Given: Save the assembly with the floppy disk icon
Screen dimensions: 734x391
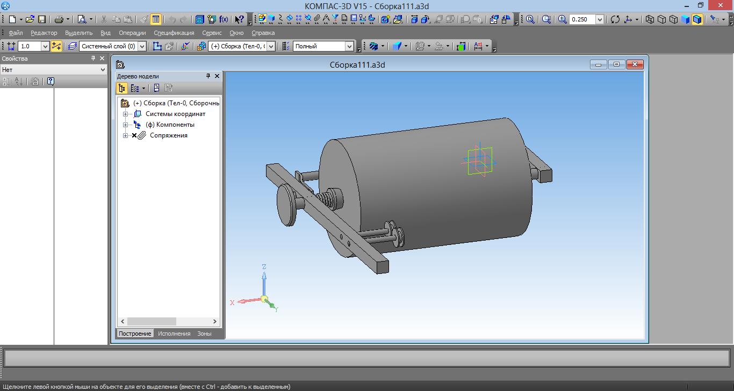Looking at the screenshot, I should coord(41,19).
